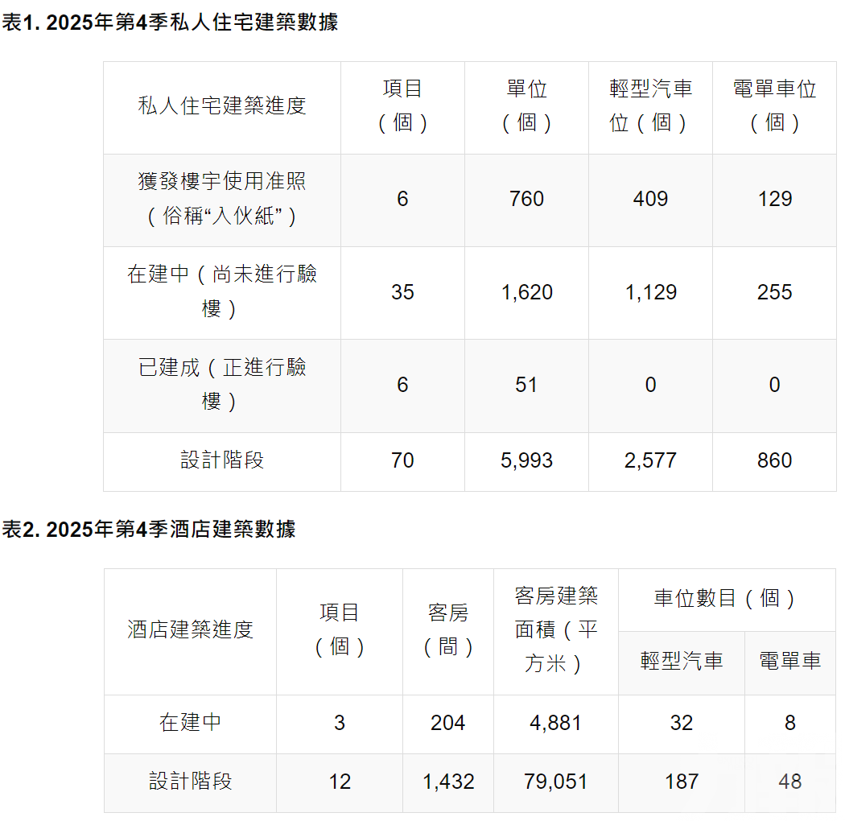The image size is (845, 821).
Task: Select the 私人住宅建築進度 header cell
Action: 222,106
